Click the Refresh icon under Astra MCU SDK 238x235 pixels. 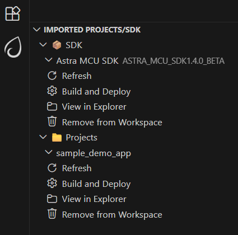[x=52, y=76]
